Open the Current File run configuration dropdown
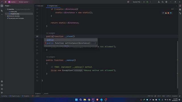182x102 pixels. point(137,2)
